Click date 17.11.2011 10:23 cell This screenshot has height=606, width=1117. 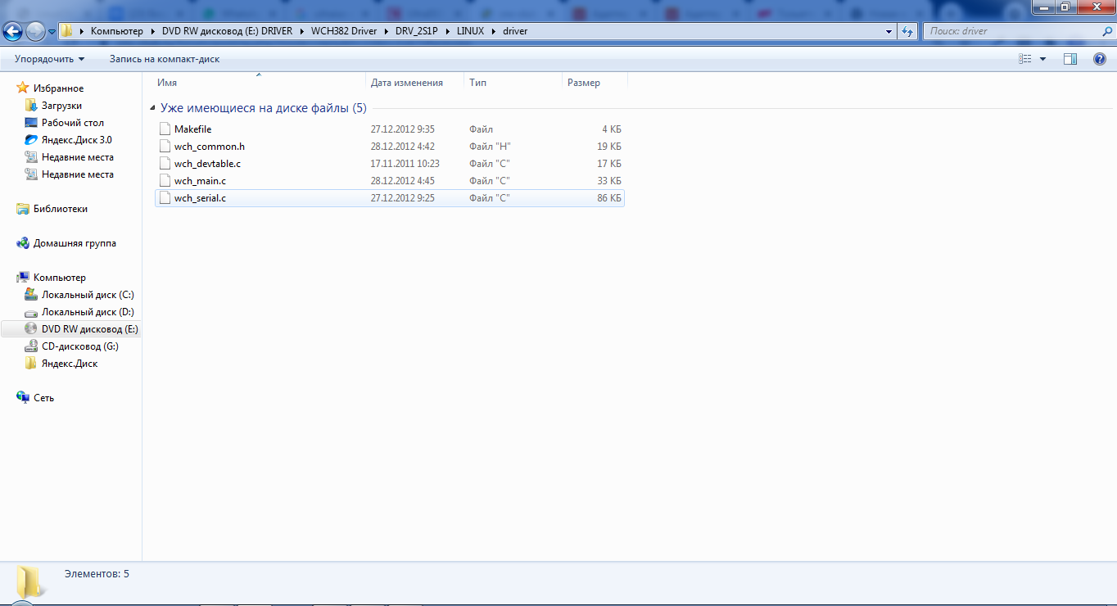point(405,164)
